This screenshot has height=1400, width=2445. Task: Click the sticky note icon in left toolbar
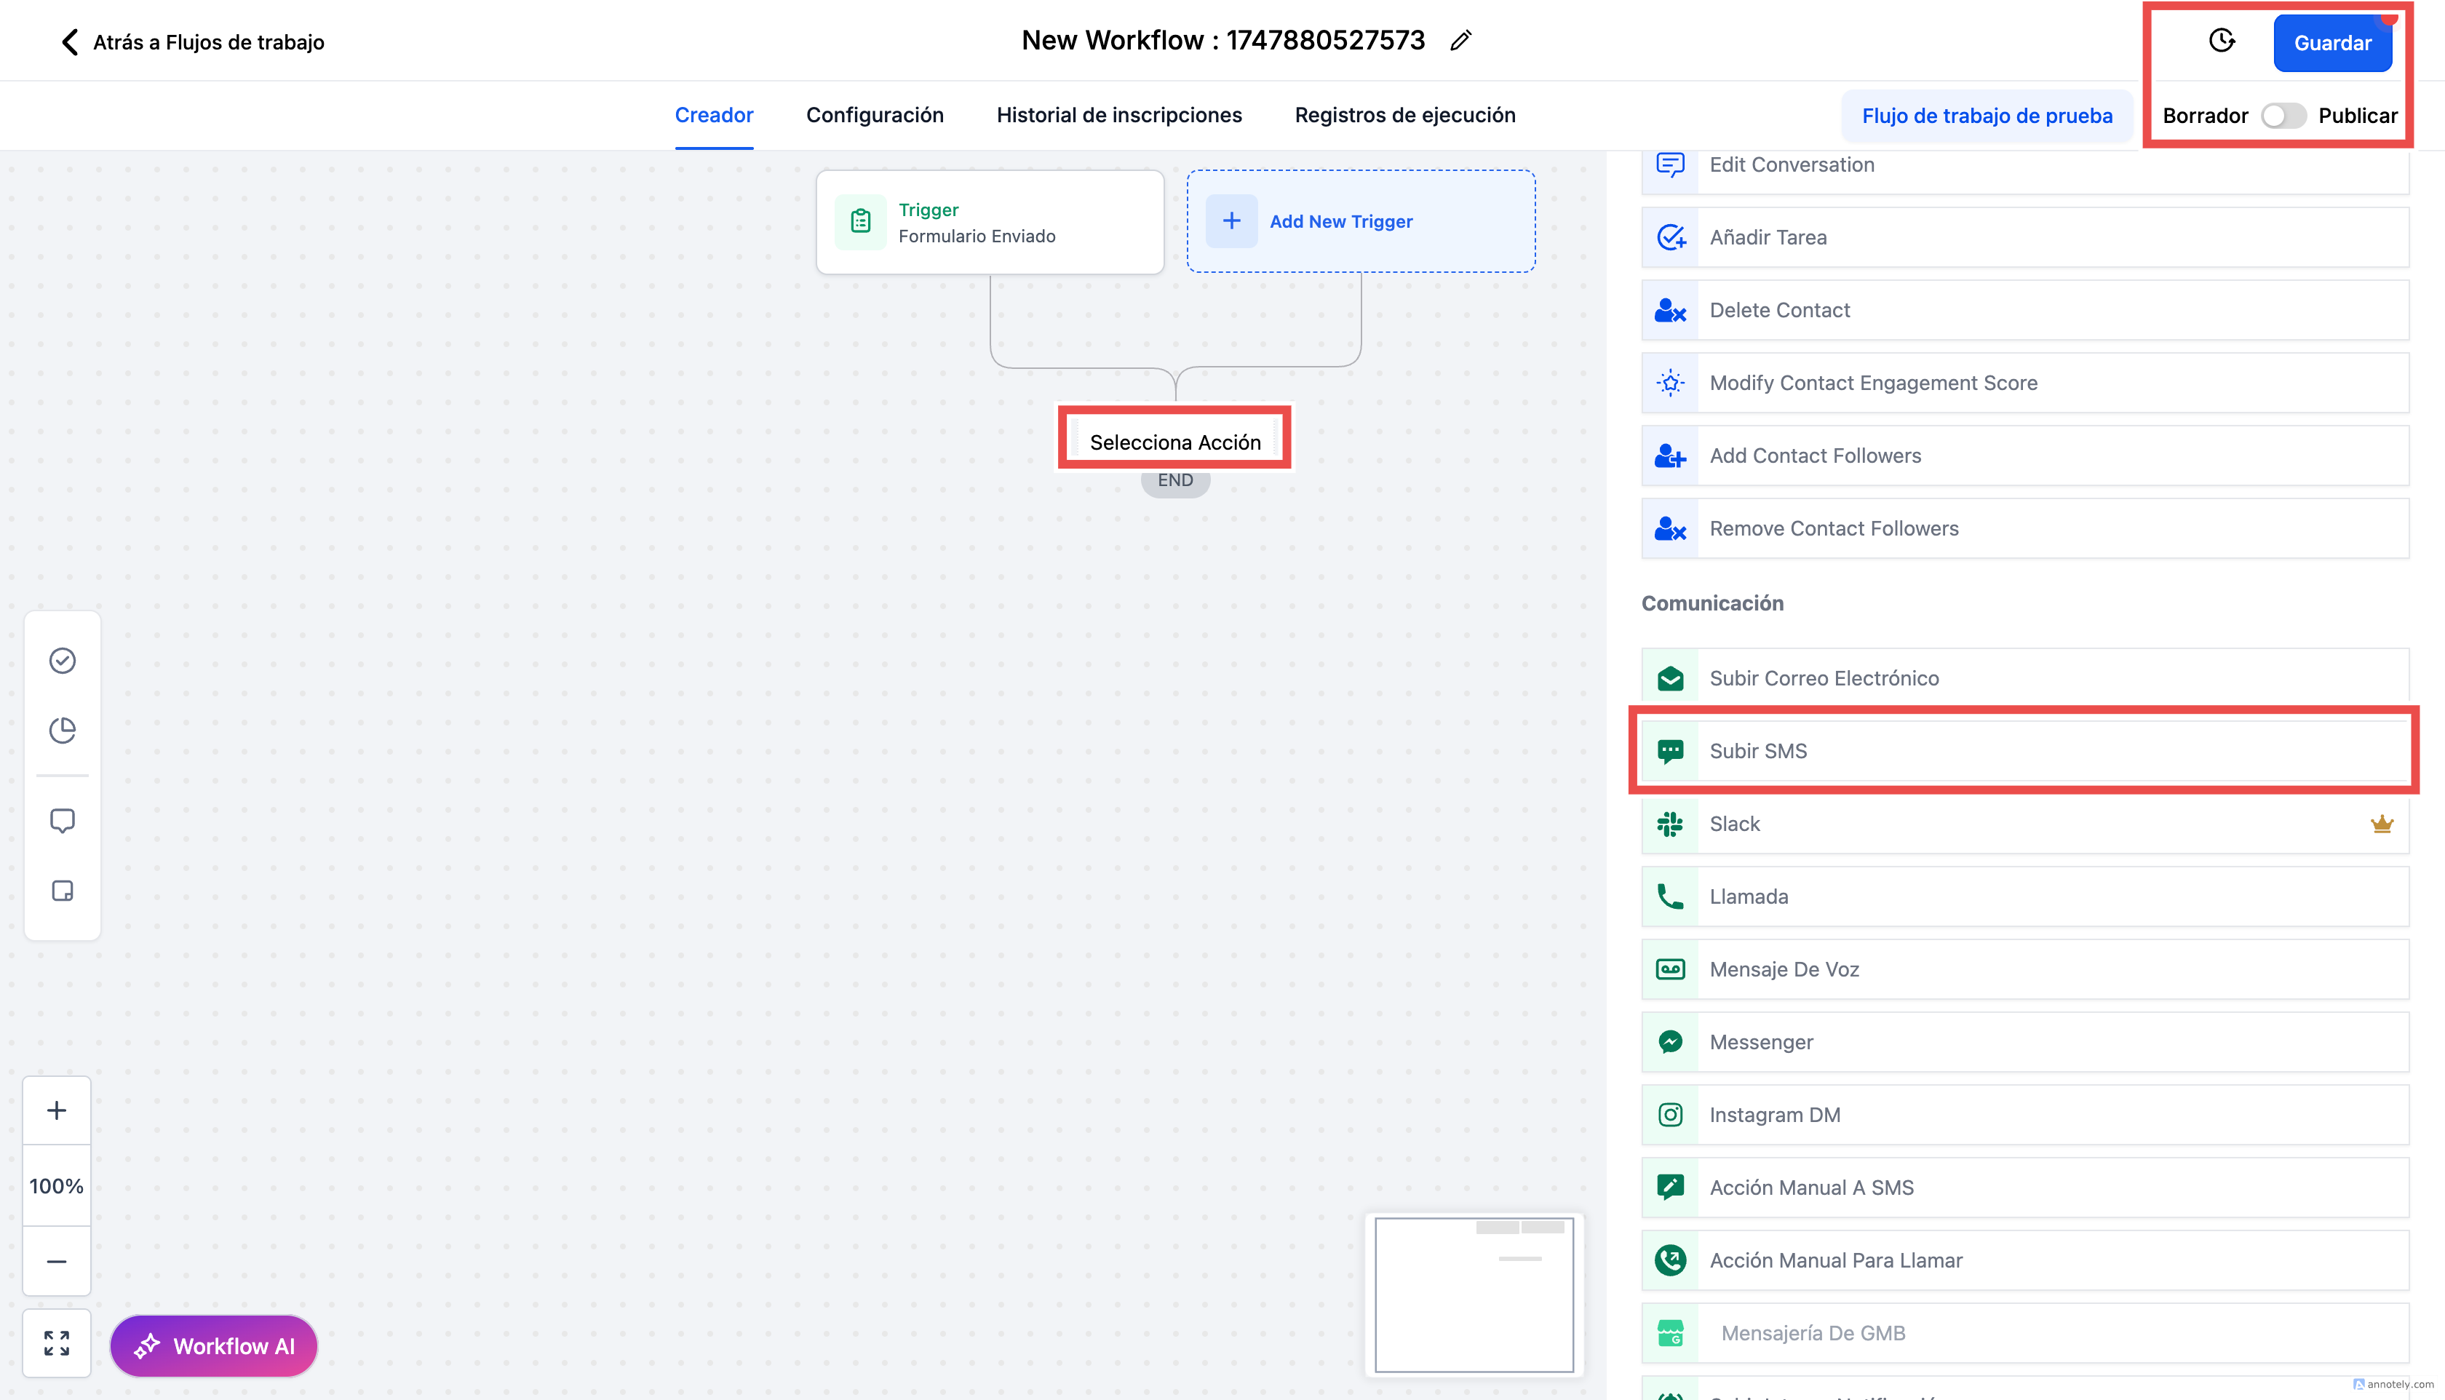click(x=63, y=891)
